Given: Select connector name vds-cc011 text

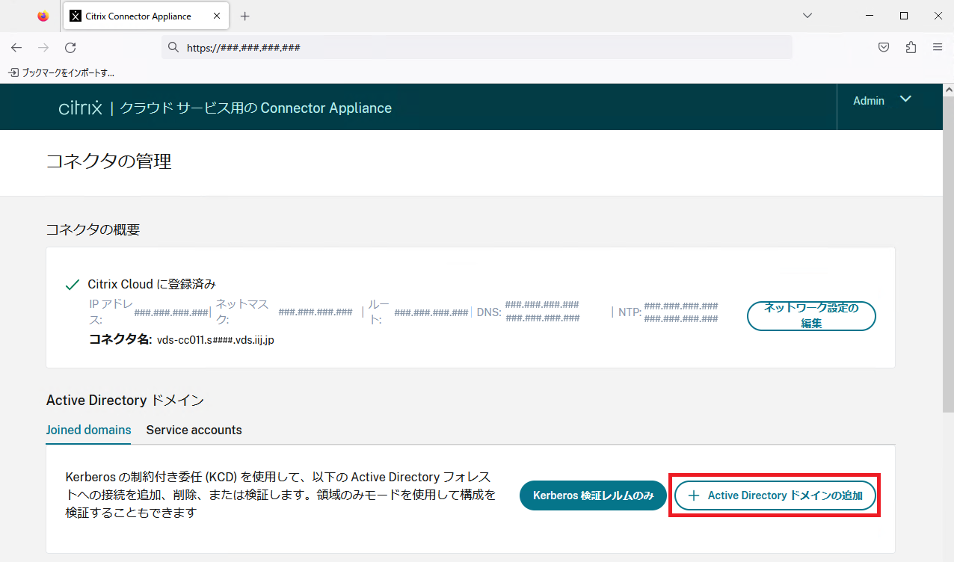Looking at the screenshot, I should [x=216, y=340].
